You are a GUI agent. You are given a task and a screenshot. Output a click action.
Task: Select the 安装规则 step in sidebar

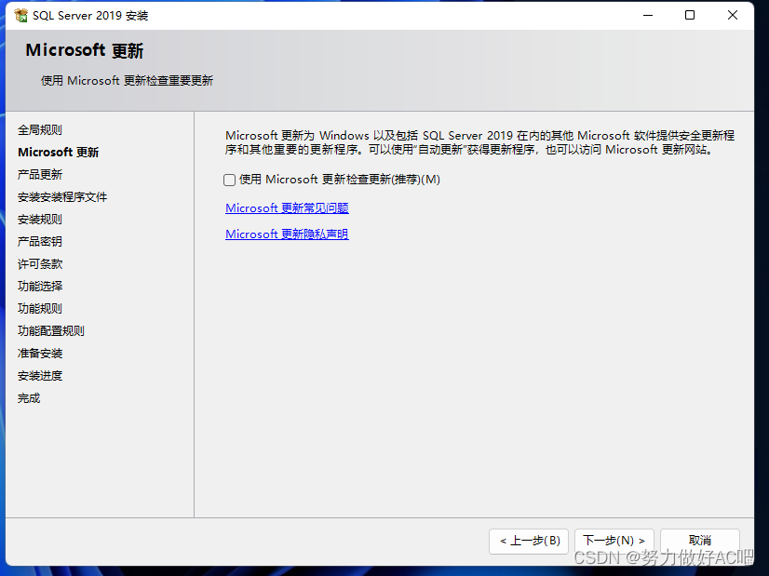tap(40, 219)
